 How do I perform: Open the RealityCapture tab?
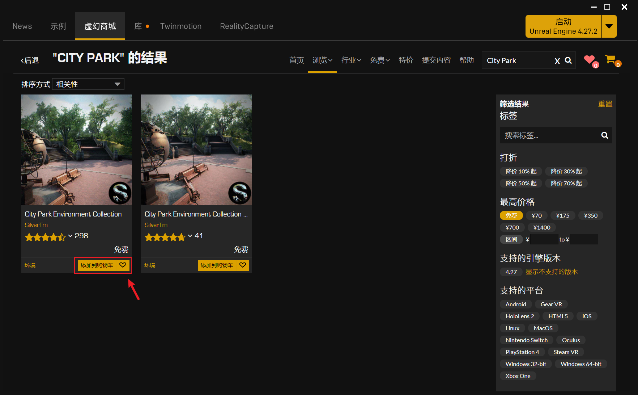[x=247, y=26]
